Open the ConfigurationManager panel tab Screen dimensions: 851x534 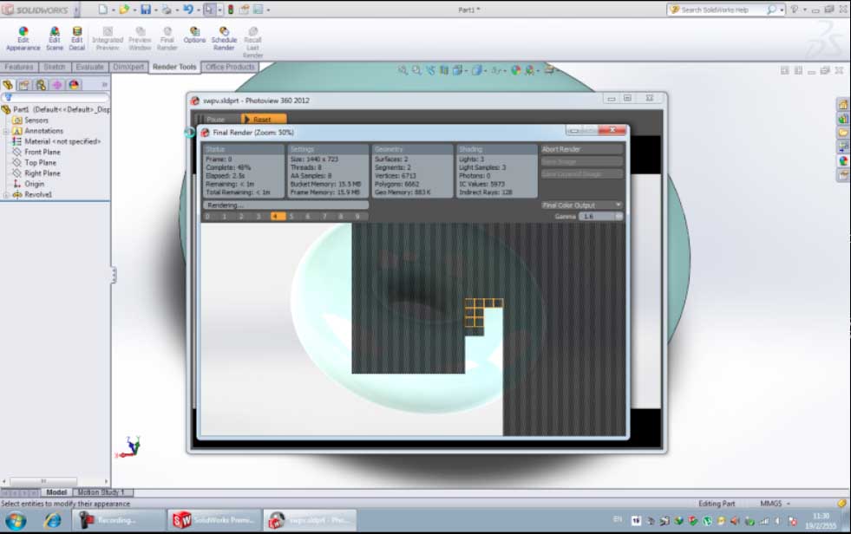[41, 85]
